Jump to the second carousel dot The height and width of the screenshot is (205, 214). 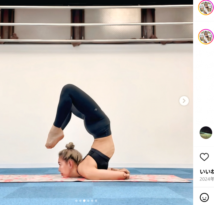point(81,201)
